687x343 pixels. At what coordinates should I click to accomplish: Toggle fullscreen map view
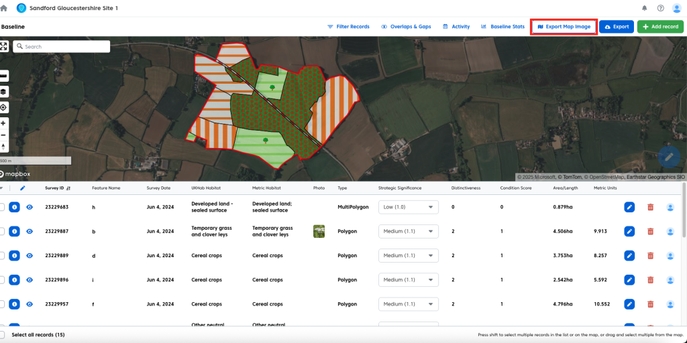click(x=3, y=46)
